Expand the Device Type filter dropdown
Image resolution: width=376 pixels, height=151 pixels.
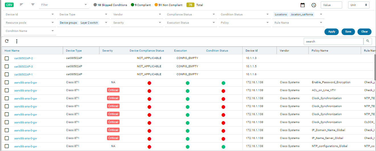(106, 14)
